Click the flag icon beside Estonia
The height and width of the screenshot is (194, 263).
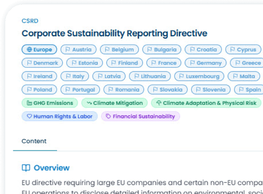point(74,63)
